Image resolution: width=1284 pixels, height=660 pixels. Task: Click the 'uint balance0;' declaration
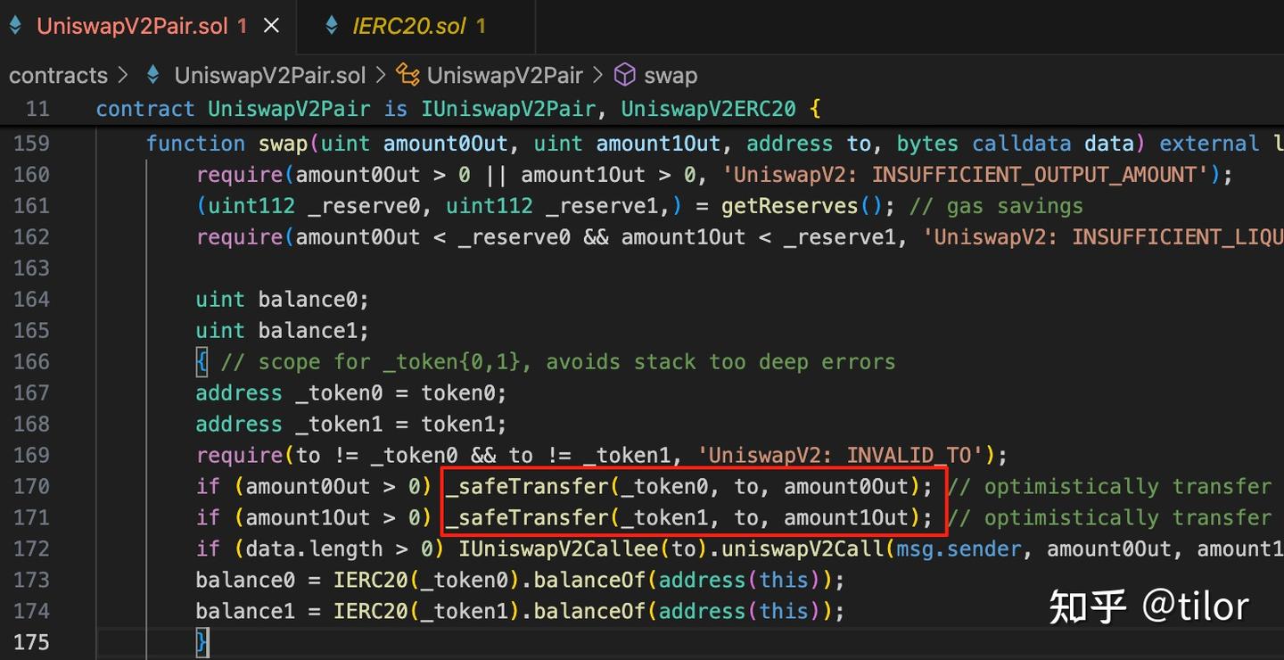[x=283, y=300]
